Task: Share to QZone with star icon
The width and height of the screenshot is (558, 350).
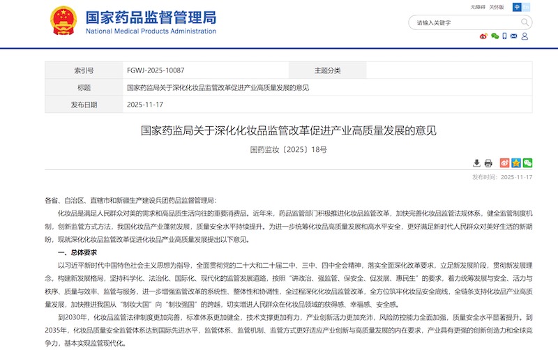Action: [516, 162]
